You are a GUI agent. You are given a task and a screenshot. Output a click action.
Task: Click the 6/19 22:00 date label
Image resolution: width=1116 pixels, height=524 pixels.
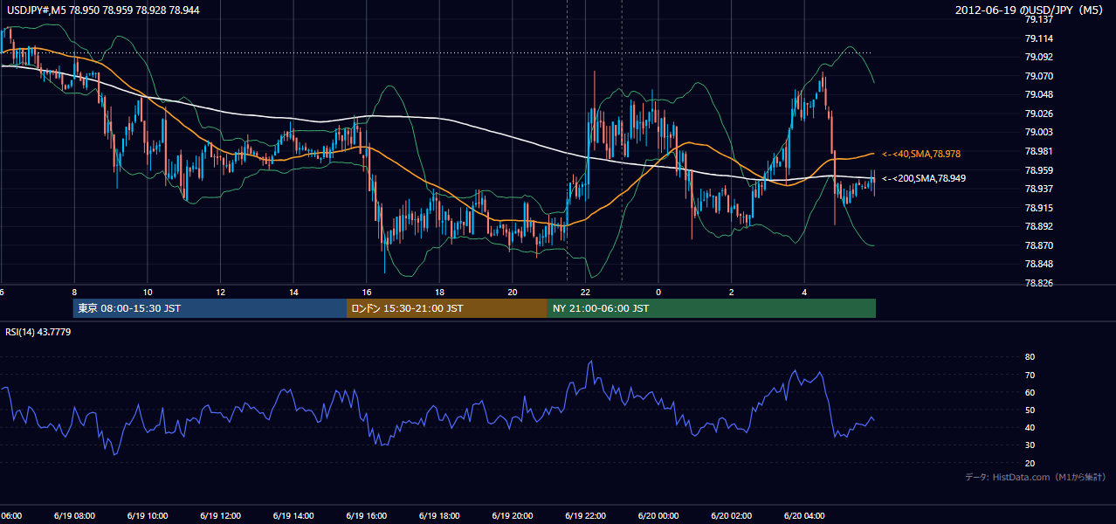pyautogui.click(x=584, y=516)
